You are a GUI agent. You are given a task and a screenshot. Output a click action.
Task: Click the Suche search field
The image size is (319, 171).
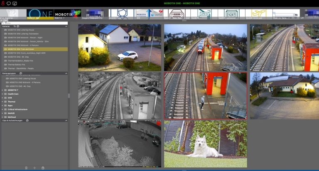(34, 23)
